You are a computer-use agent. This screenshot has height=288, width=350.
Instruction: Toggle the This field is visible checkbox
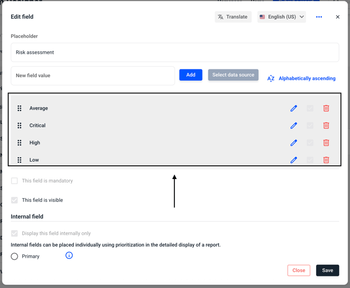[x=15, y=200]
